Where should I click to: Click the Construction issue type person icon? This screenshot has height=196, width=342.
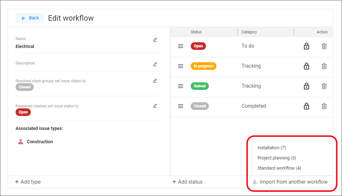click(x=20, y=142)
